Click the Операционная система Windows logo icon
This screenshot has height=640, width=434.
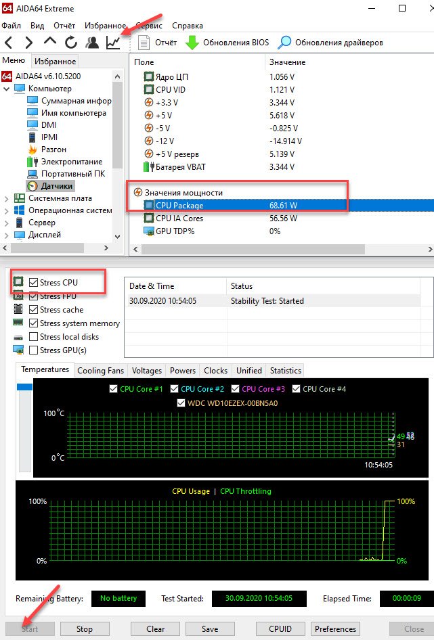tap(19, 210)
